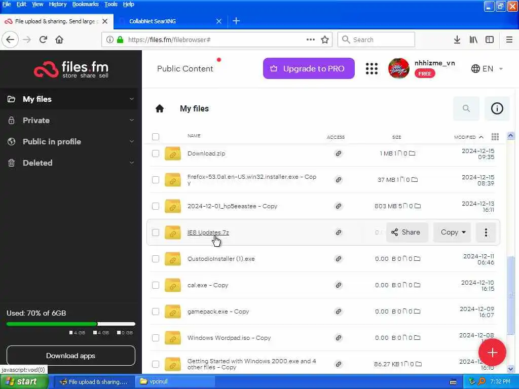
Task: Check the box for Windows Wordpad.iso - Copy
Action: pyautogui.click(x=156, y=338)
